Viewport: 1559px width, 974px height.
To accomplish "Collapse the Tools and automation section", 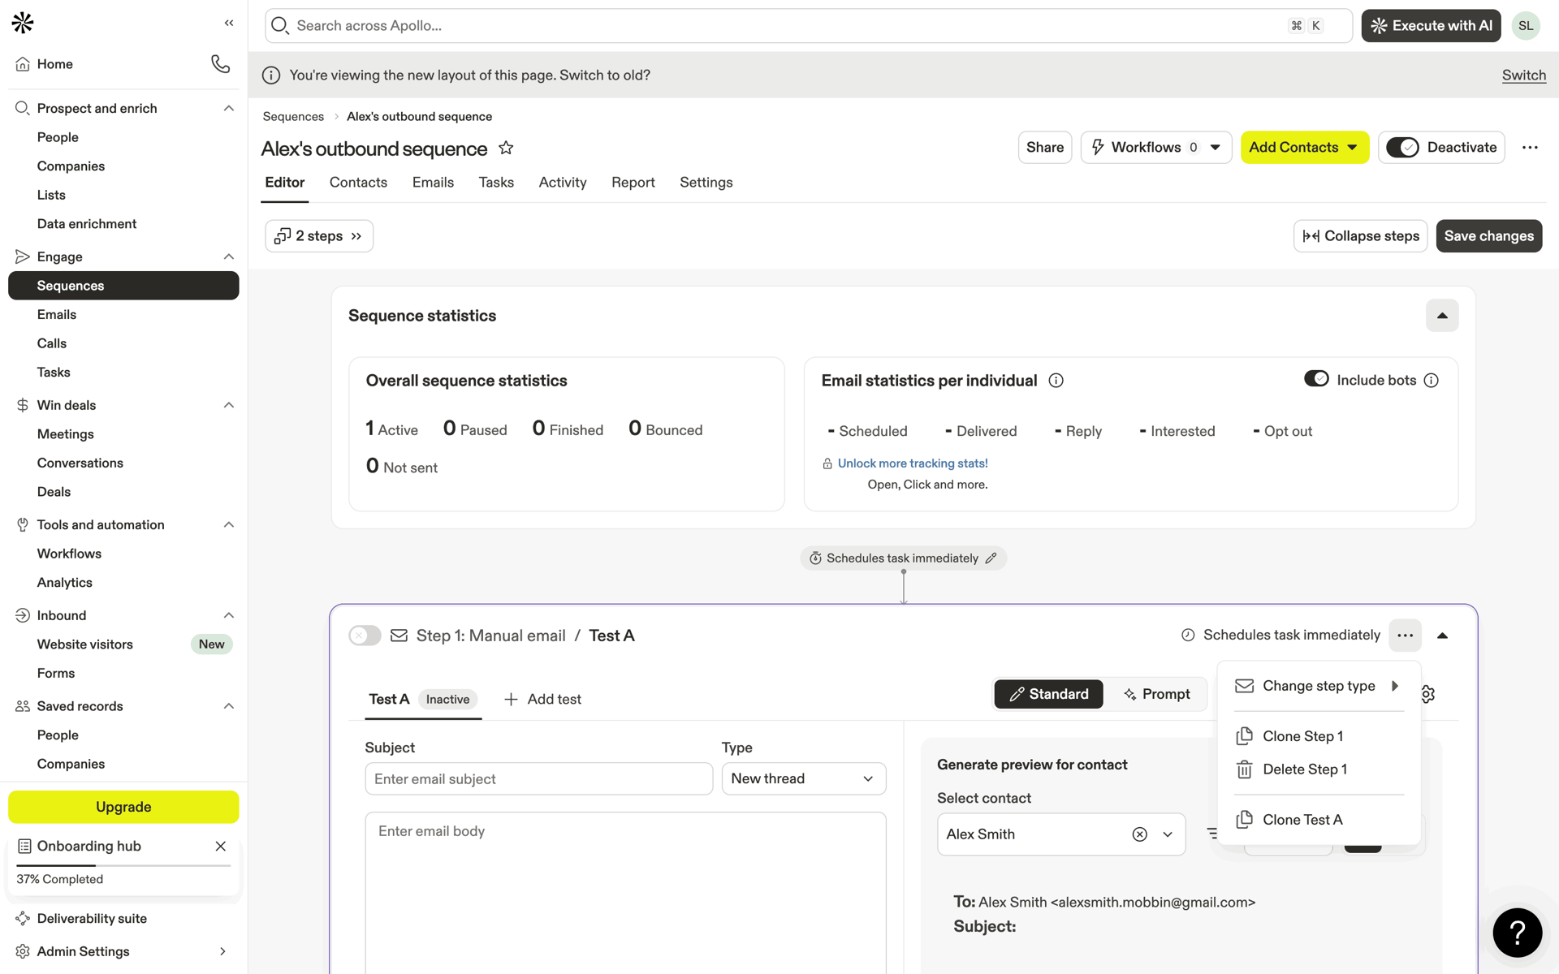I will pyautogui.click(x=229, y=524).
